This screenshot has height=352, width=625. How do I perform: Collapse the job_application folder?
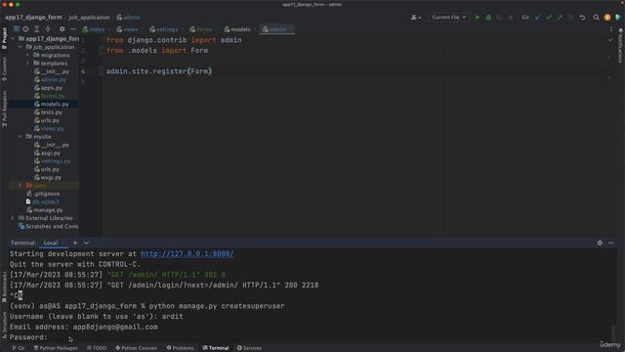pos(21,47)
